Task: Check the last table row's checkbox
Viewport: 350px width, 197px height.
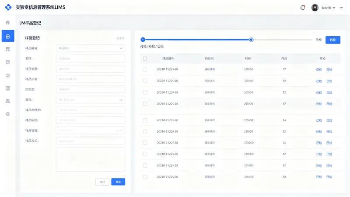Action: point(145,177)
